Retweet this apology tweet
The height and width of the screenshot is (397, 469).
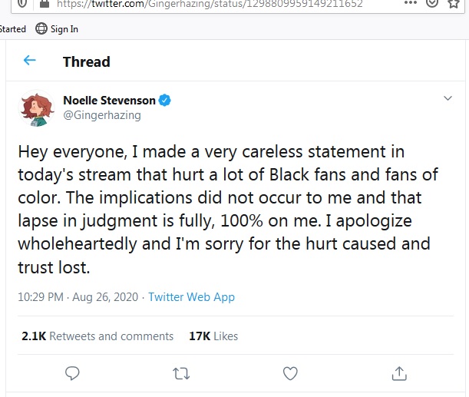(182, 373)
